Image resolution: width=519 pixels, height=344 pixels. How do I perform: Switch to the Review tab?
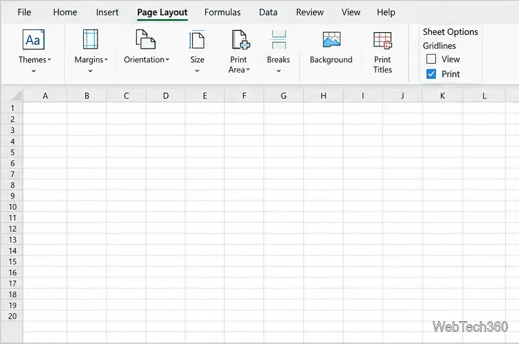[310, 12]
